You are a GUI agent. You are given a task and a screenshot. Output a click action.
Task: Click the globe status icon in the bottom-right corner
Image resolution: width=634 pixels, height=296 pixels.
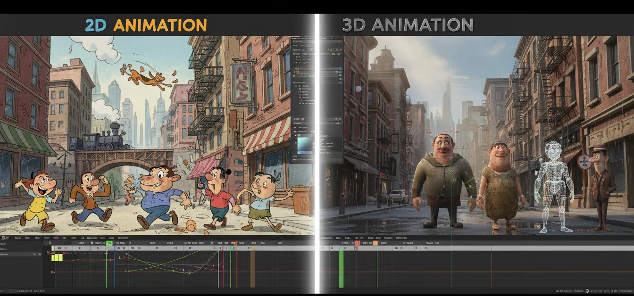click(x=587, y=291)
